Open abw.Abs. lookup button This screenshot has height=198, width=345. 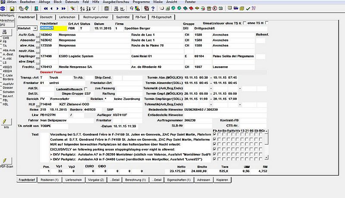tap(38, 46)
